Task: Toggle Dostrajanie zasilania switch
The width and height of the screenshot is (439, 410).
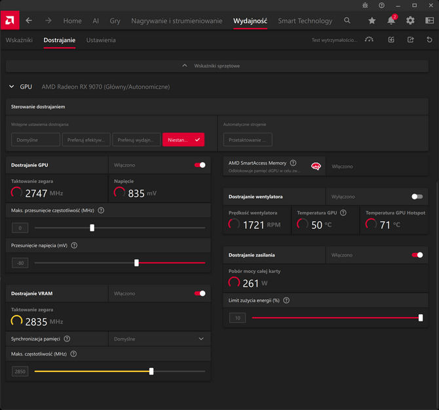Action: (x=417, y=255)
